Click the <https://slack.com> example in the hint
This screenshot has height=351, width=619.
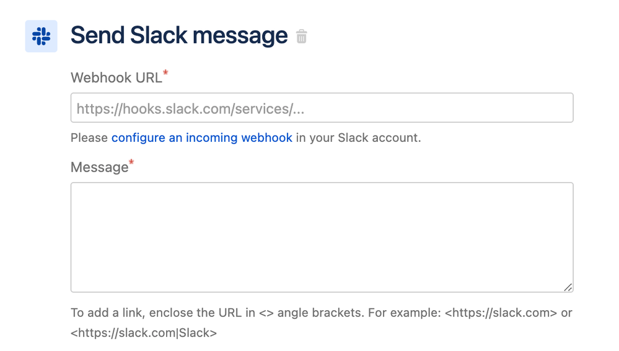click(x=501, y=313)
